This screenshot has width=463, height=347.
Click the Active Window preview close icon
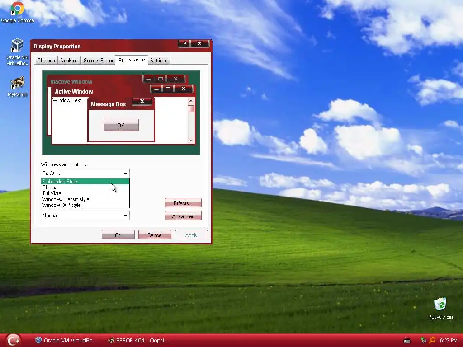coord(184,89)
